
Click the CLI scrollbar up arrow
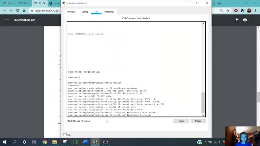pyautogui.click(x=203, y=24)
